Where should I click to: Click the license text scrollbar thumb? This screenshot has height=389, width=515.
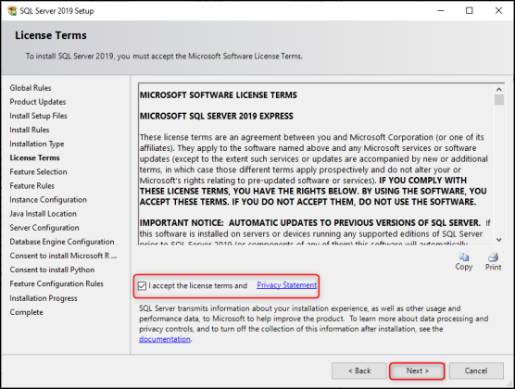[x=499, y=100]
